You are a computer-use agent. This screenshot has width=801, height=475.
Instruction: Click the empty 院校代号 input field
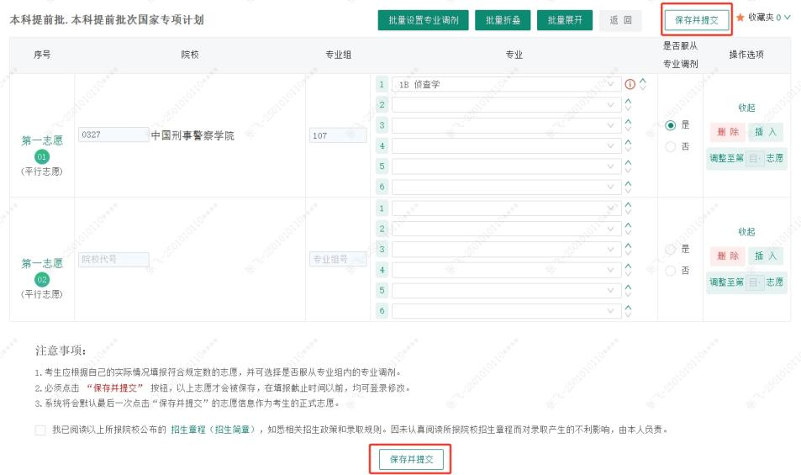113,260
